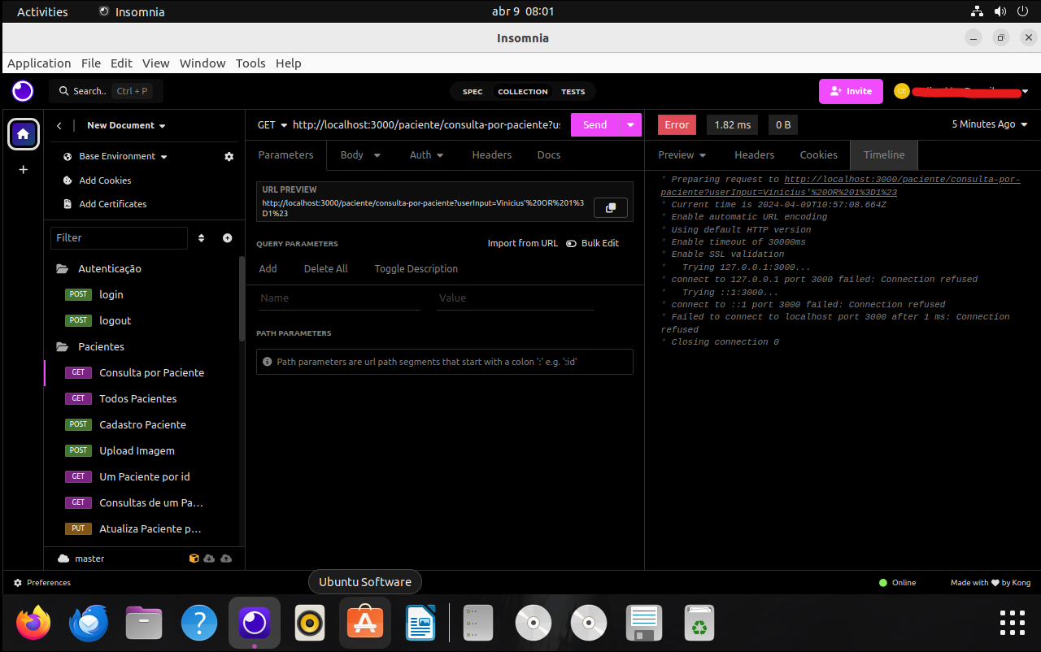Open the sort order dropdown next to Filter
This screenshot has width=1041, height=652.
(202, 238)
